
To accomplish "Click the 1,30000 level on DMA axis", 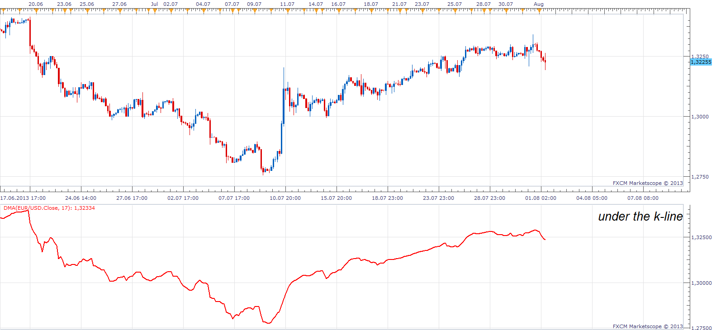I will tap(701, 283).
